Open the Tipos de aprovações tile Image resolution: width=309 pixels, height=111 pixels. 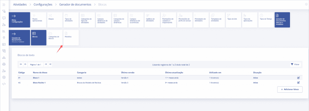pyautogui.click(x=250, y=20)
